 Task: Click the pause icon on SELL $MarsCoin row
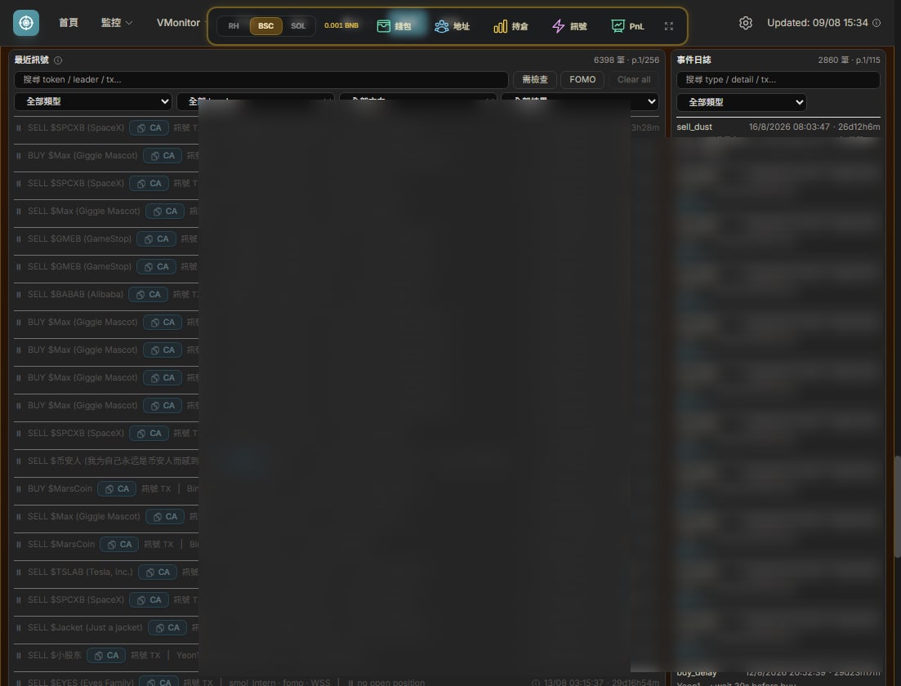coord(19,545)
